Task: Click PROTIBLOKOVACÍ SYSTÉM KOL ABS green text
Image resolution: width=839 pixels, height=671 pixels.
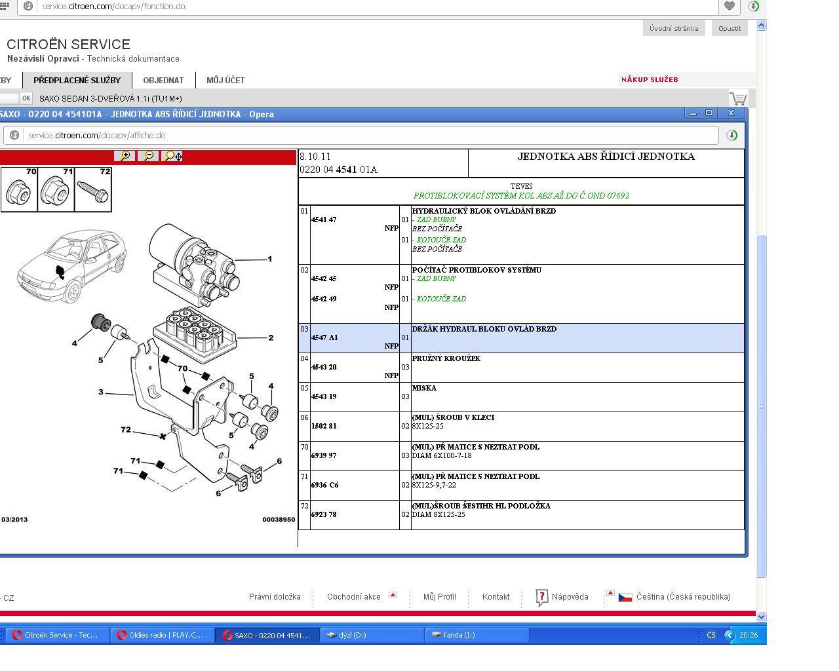Action: point(521,196)
